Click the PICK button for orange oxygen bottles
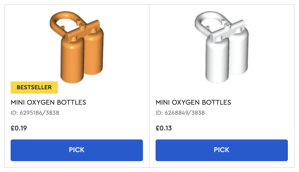 click(x=77, y=150)
